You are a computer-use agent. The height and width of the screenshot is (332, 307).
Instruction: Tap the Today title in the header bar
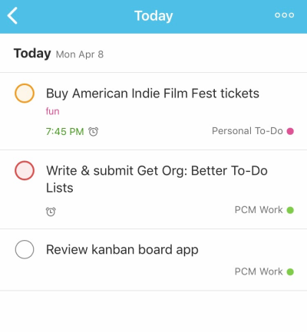(153, 16)
